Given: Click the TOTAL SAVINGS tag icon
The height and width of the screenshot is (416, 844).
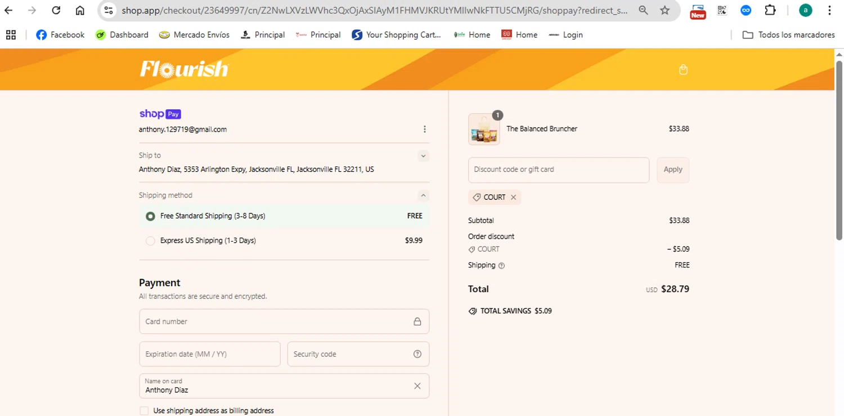Looking at the screenshot, I should pyautogui.click(x=473, y=311).
